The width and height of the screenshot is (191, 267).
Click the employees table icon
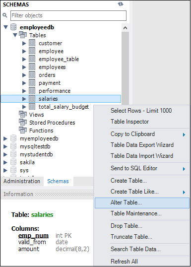coord(32,67)
